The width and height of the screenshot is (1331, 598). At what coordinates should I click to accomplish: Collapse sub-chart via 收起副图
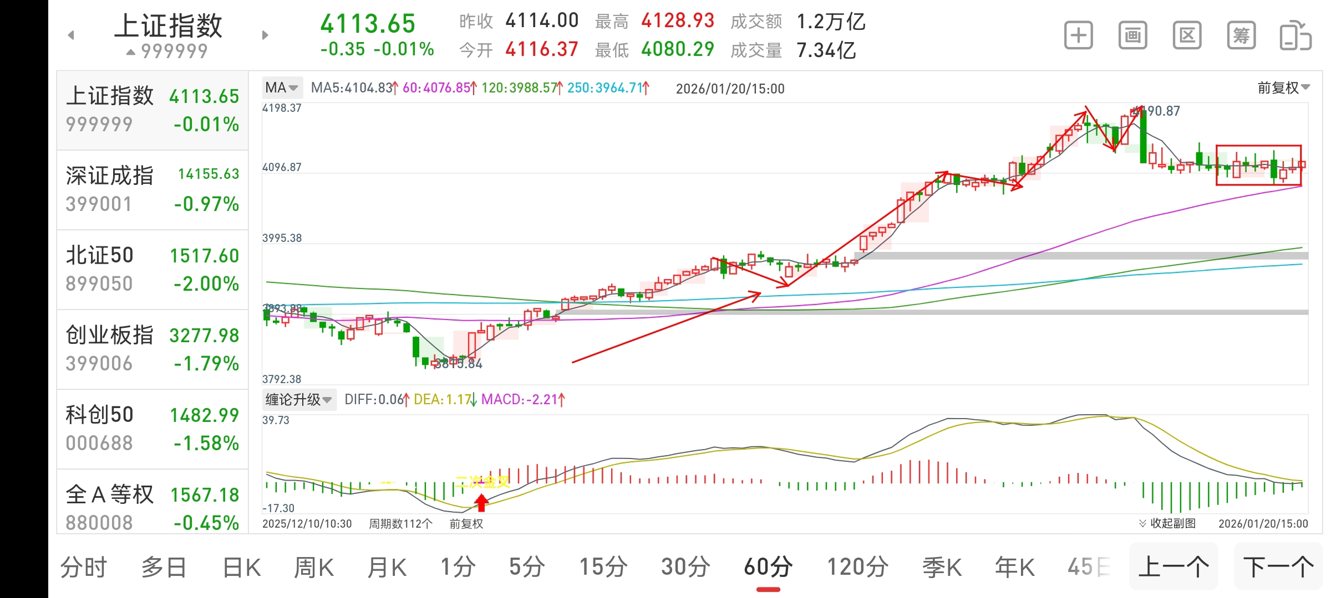pyautogui.click(x=1167, y=523)
